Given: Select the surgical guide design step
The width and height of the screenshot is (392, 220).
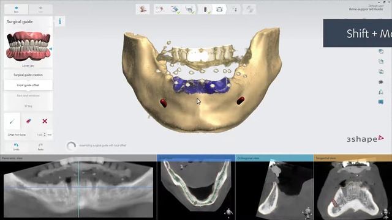Looking at the screenshot, I should click(x=219, y=10).
